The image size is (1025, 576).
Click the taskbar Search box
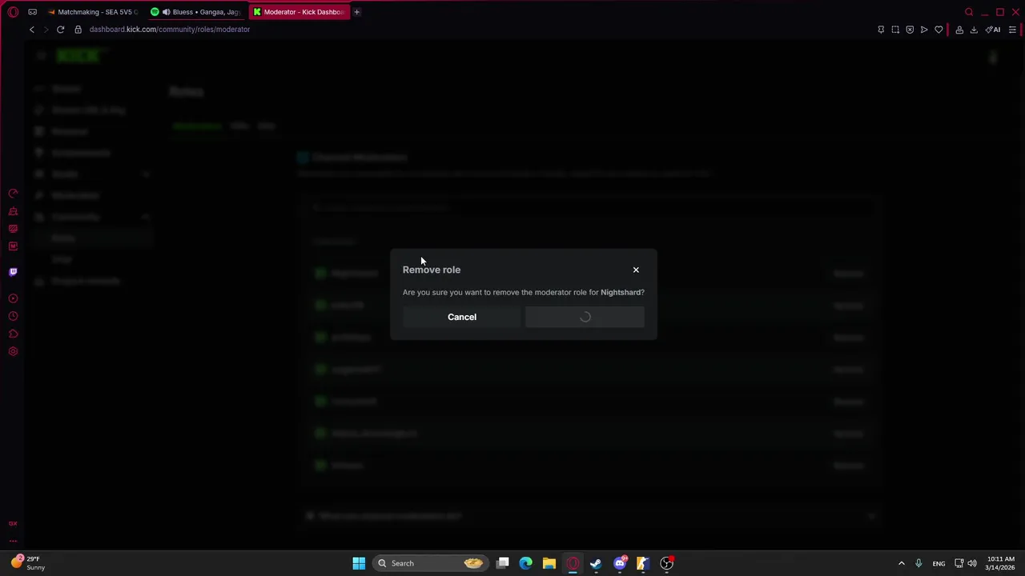point(432,563)
